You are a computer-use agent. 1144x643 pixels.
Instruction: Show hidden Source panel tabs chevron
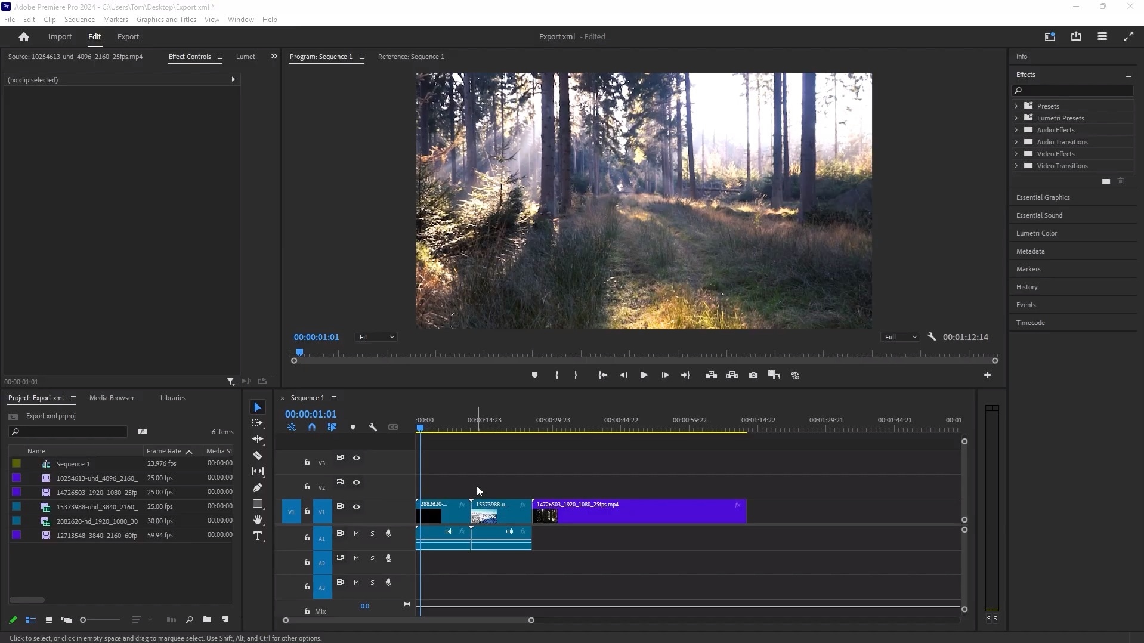click(274, 57)
